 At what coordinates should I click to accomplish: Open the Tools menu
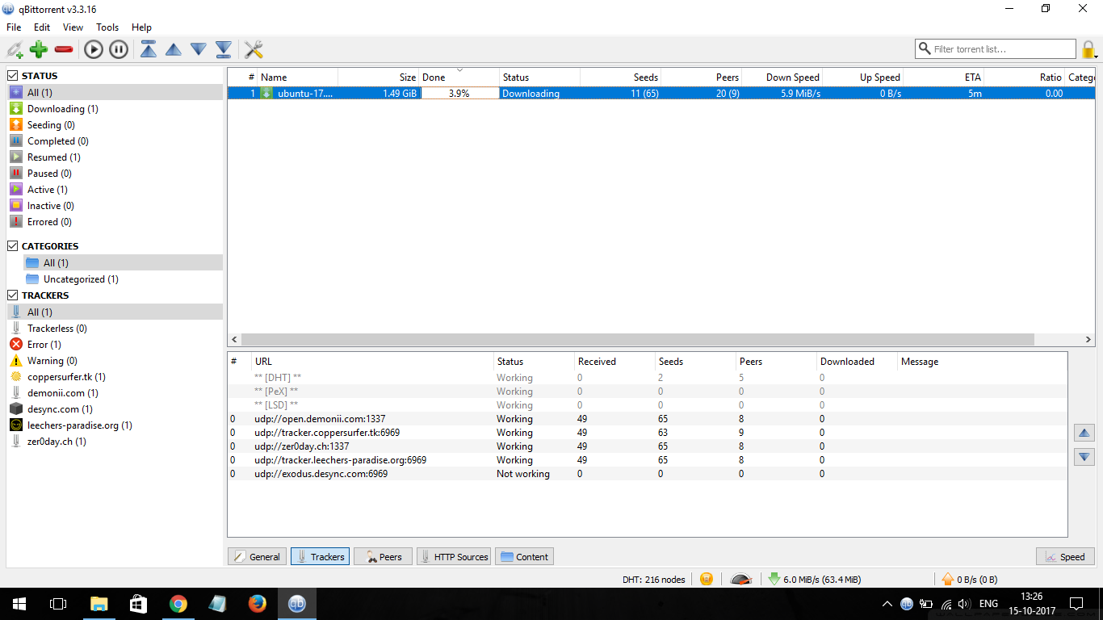(107, 27)
